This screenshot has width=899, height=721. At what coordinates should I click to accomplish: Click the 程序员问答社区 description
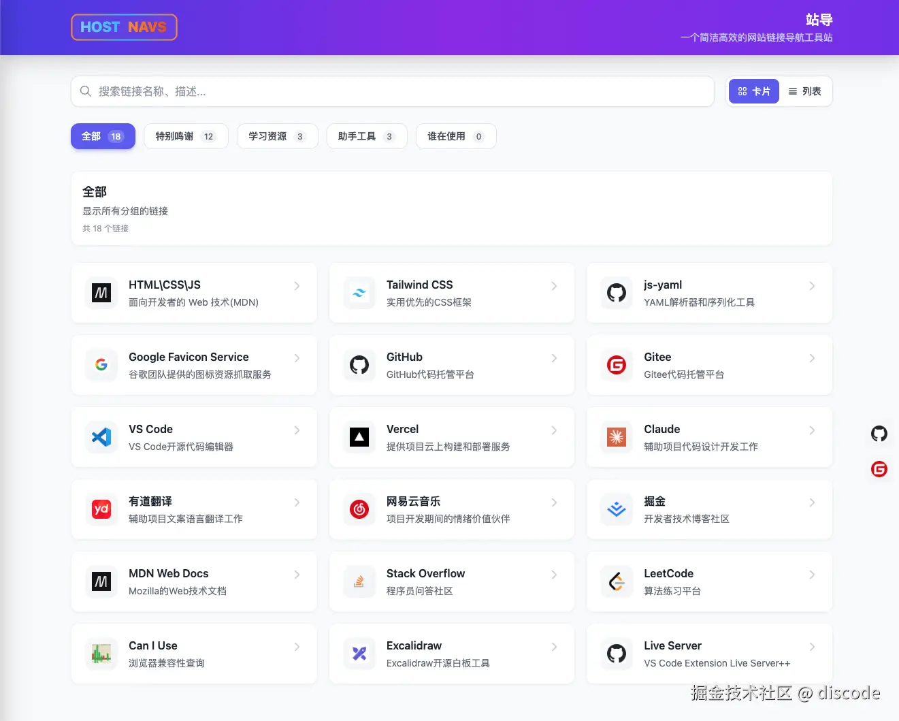coord(419,591)
